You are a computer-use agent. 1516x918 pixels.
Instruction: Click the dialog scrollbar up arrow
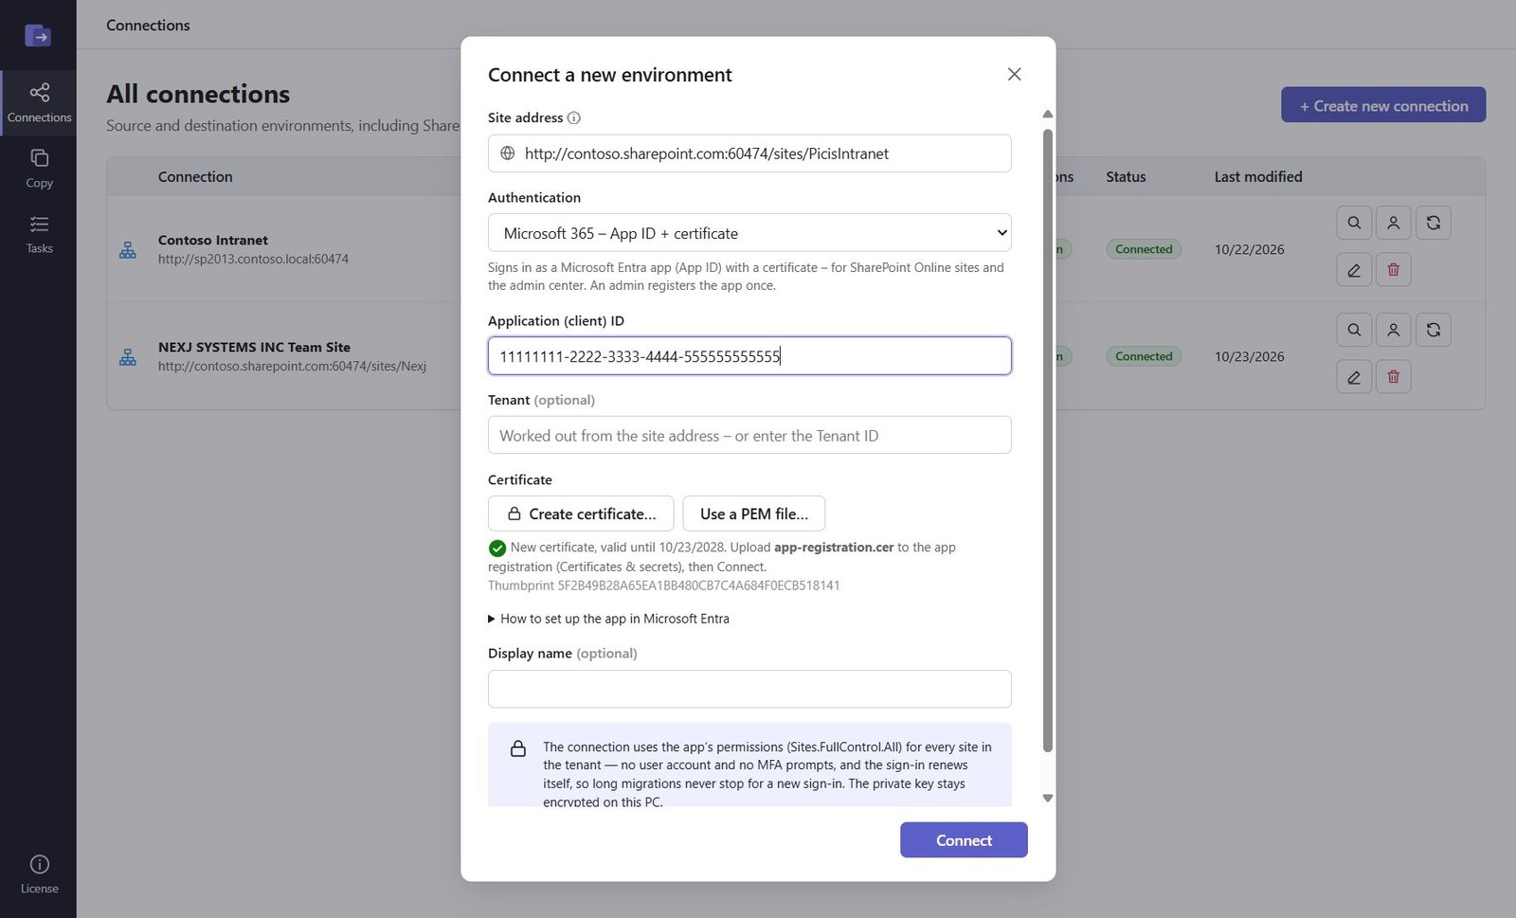pos(1047,114)
